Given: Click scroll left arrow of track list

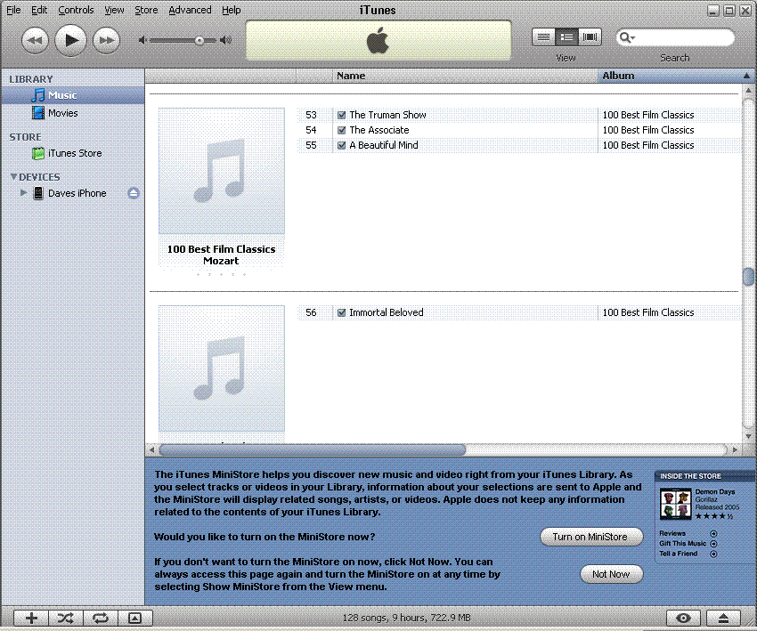Looking at the screenshot, I should coord(151,449).
